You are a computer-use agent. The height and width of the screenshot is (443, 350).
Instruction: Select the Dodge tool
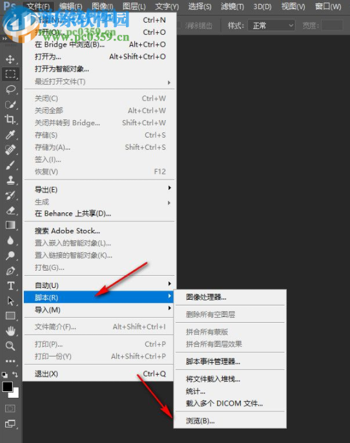(x=10, y=256)
